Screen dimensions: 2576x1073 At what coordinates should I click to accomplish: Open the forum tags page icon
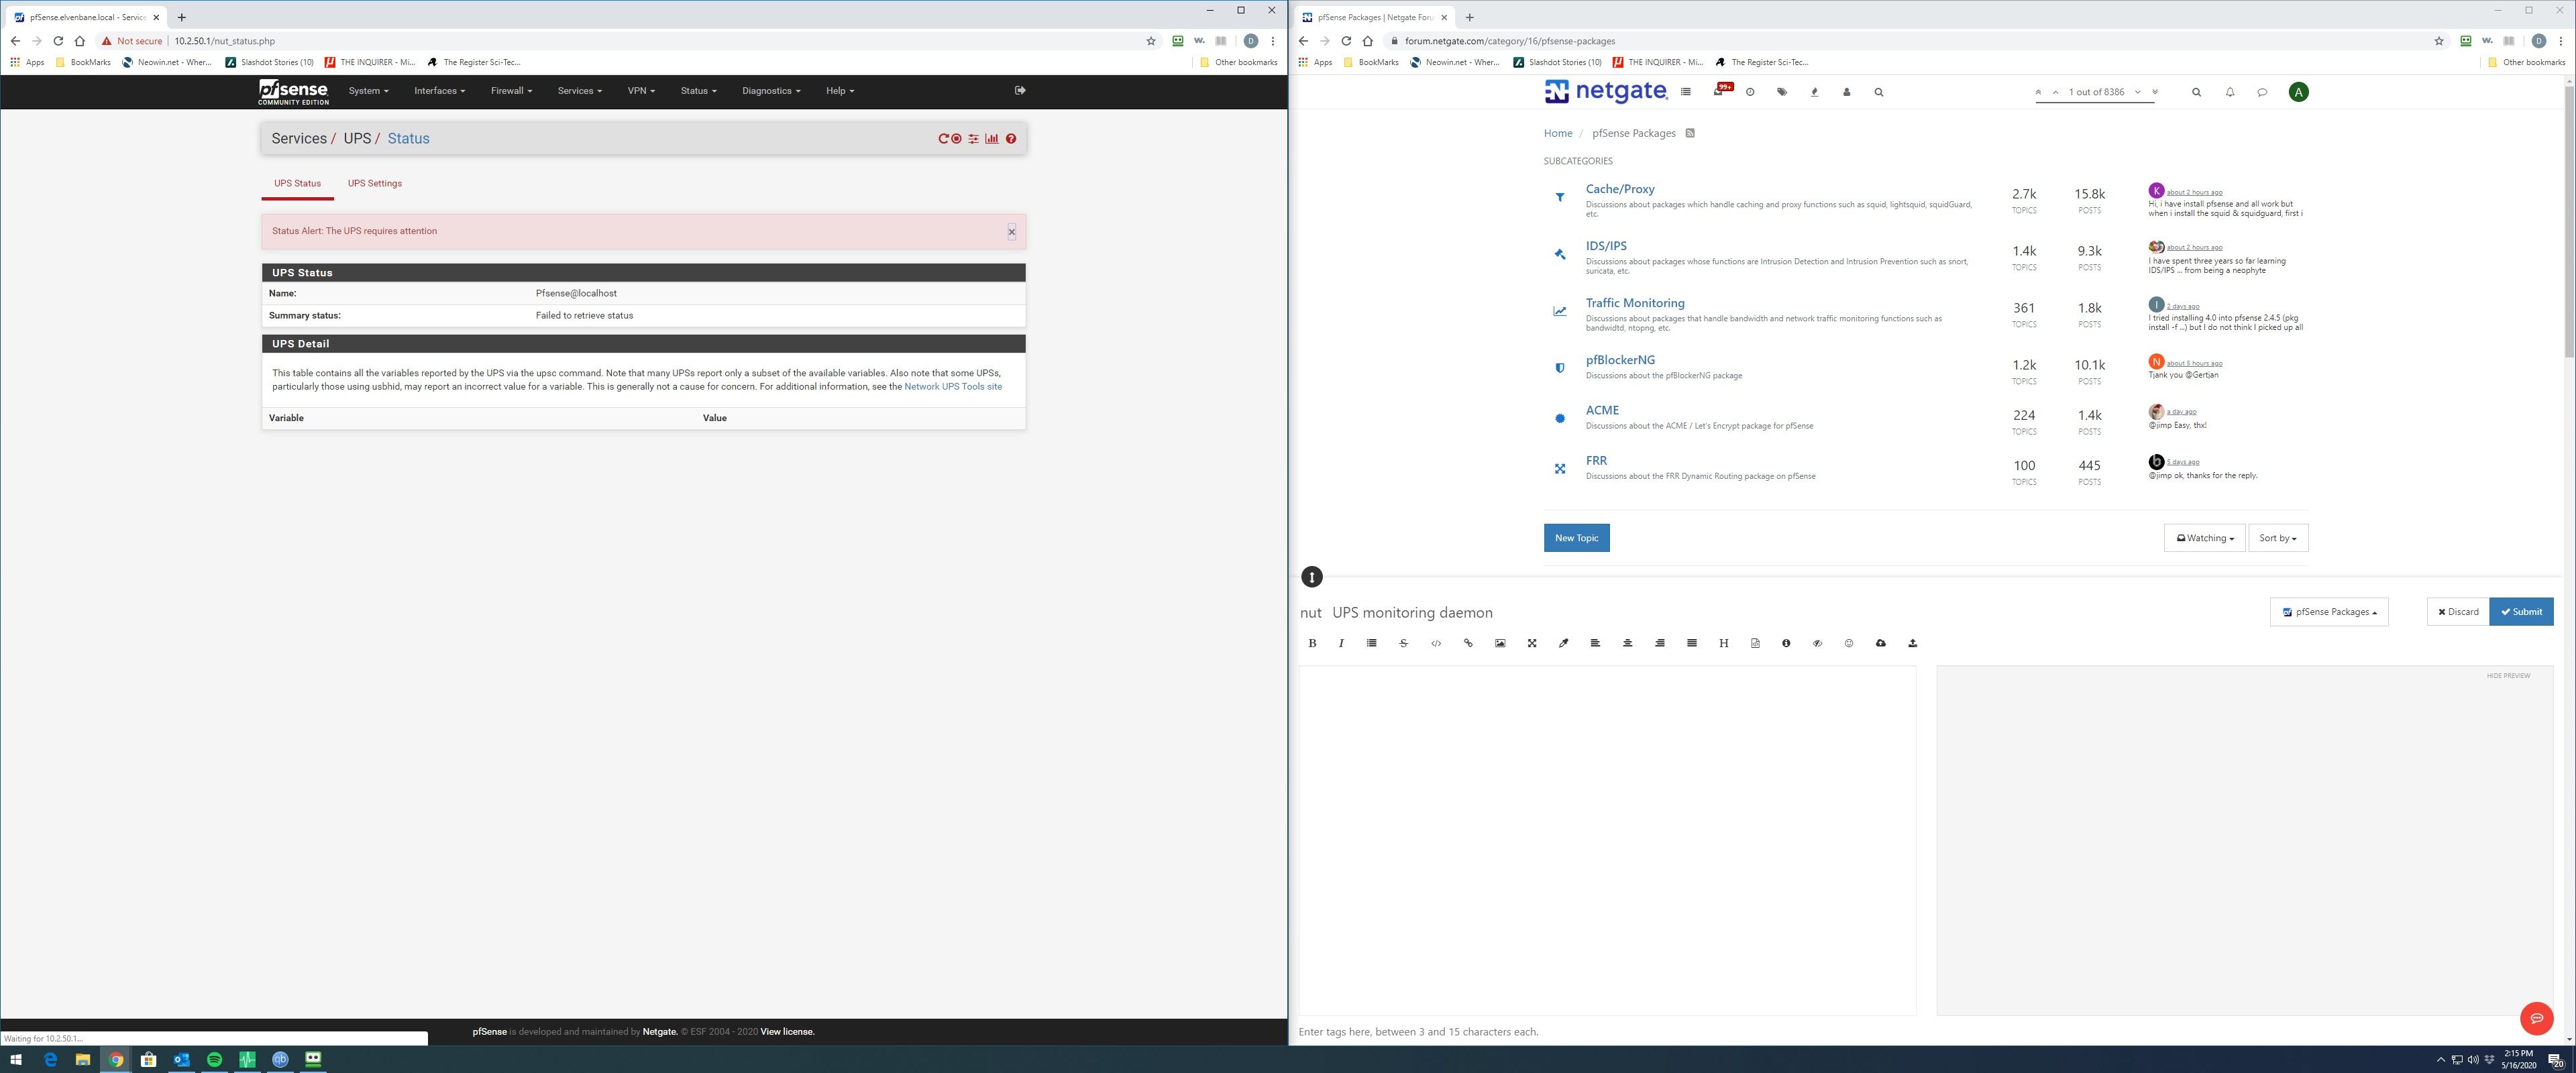coord(1782,92)
